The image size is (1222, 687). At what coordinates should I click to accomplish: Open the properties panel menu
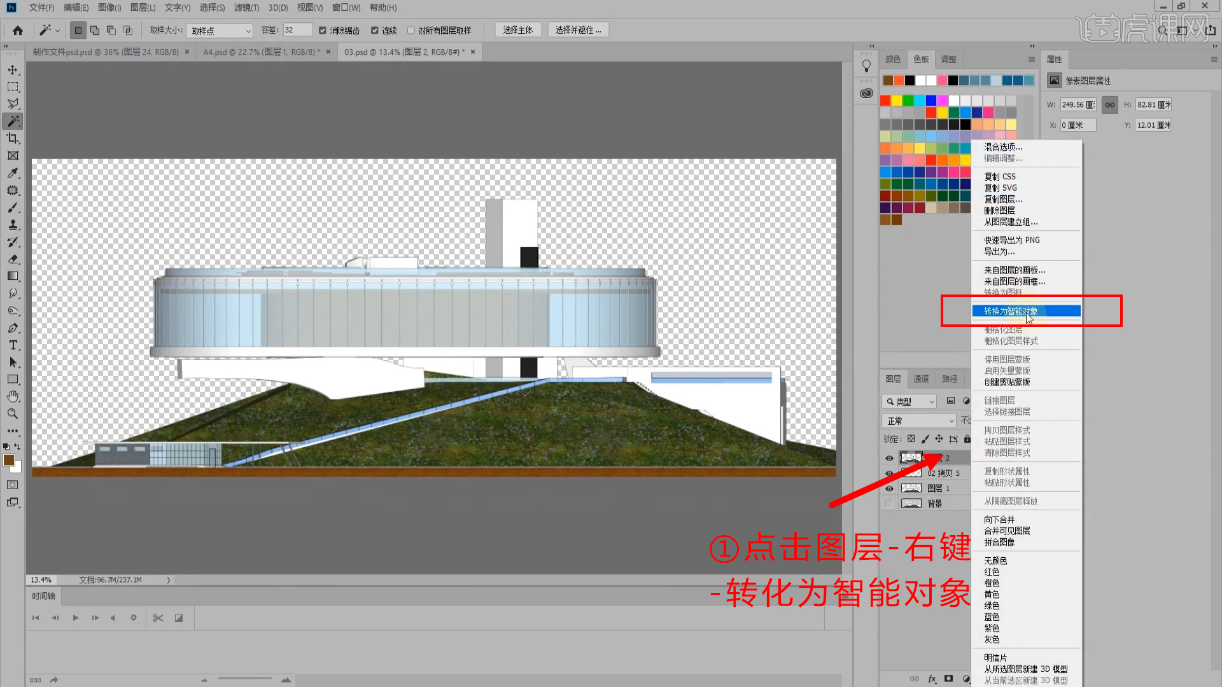(1214, 59)
